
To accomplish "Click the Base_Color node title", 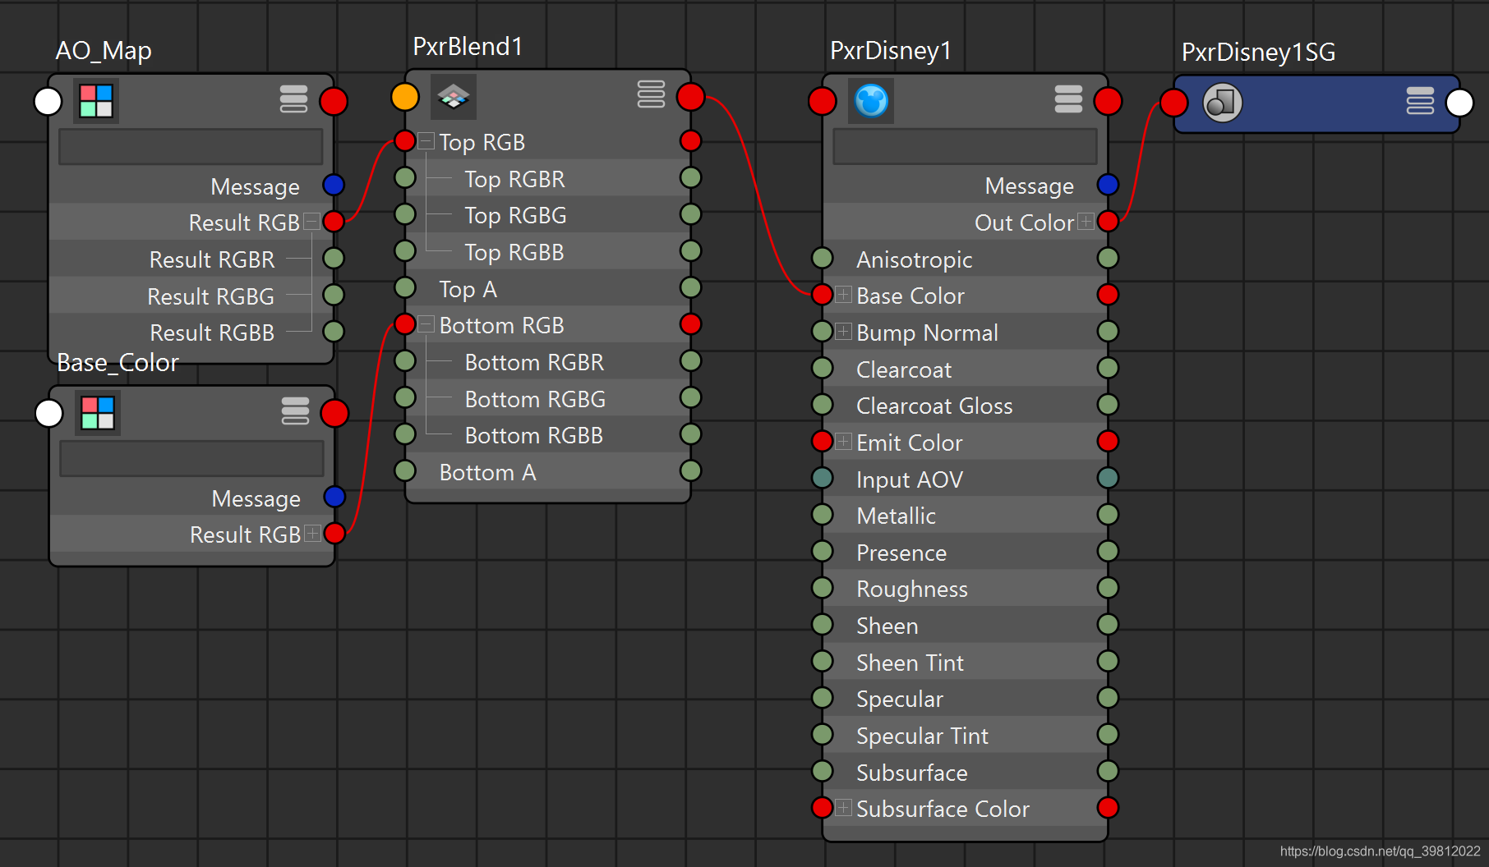I will 118,362.
